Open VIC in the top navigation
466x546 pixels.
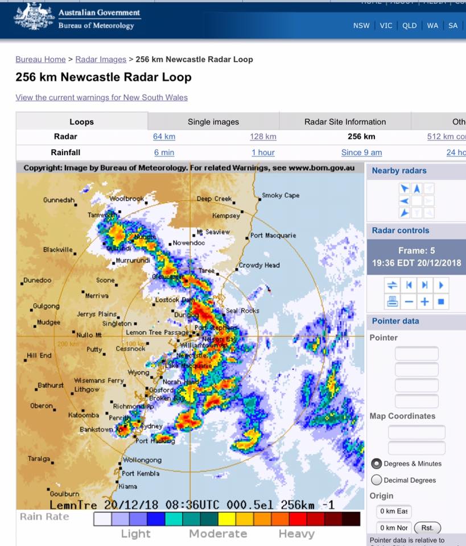[x=386, y=26]
